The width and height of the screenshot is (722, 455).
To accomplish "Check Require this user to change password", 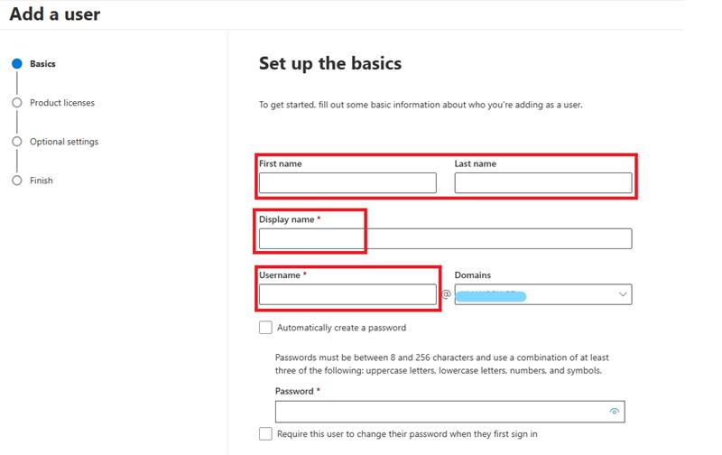I will (265, 434).
